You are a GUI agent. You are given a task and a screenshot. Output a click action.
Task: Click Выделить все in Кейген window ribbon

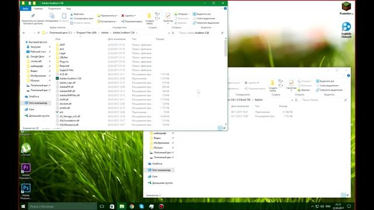[x=325, y=81]
